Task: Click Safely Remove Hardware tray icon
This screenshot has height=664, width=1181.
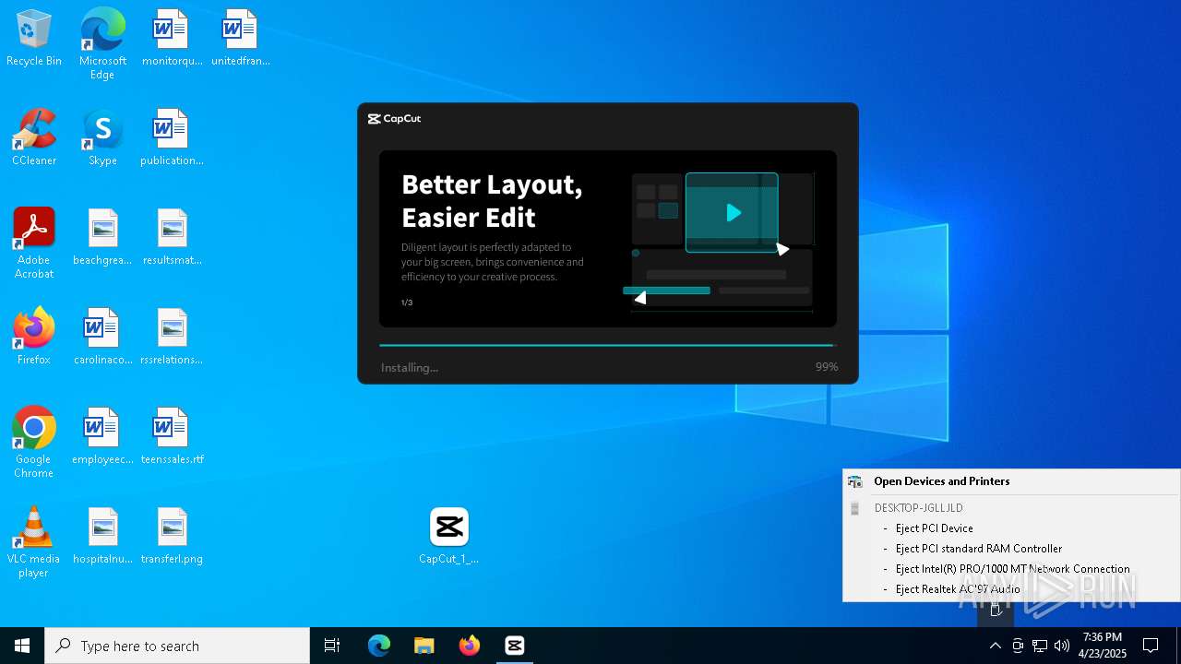Action: [x=996, y=610]
